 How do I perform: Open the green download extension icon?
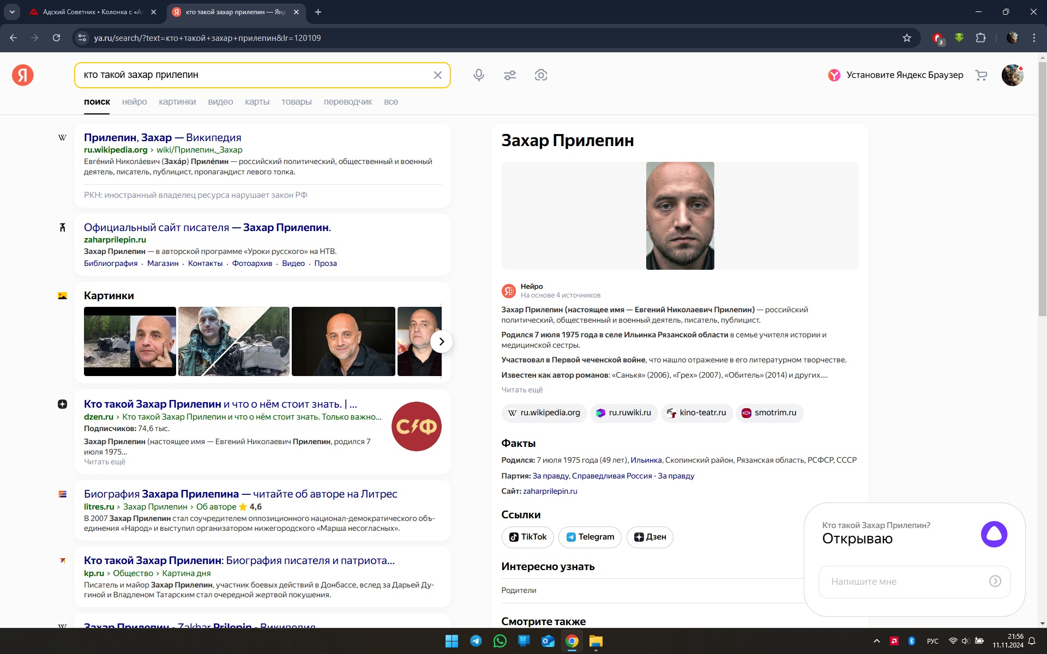pyautogui.click(x=959, y=38)
